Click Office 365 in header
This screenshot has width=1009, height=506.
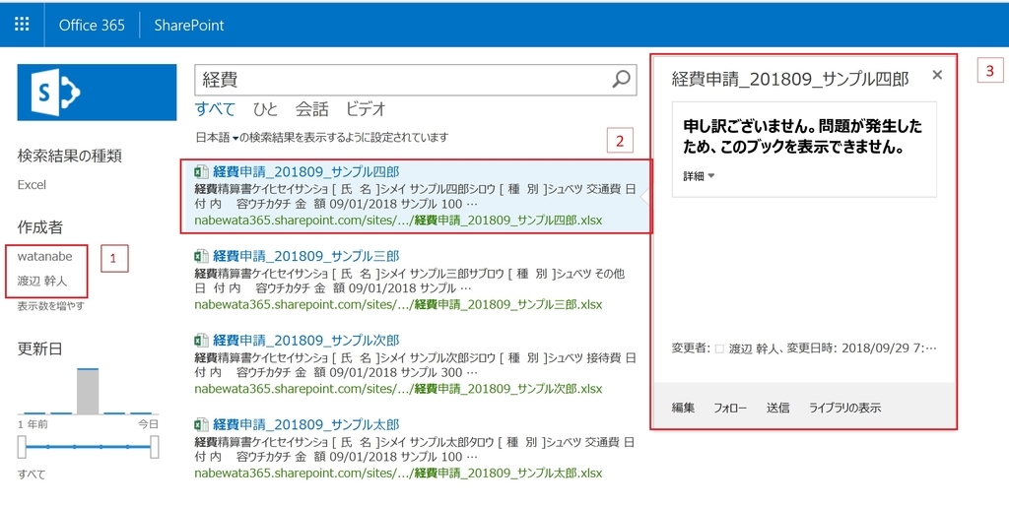(x=92, y=25)
